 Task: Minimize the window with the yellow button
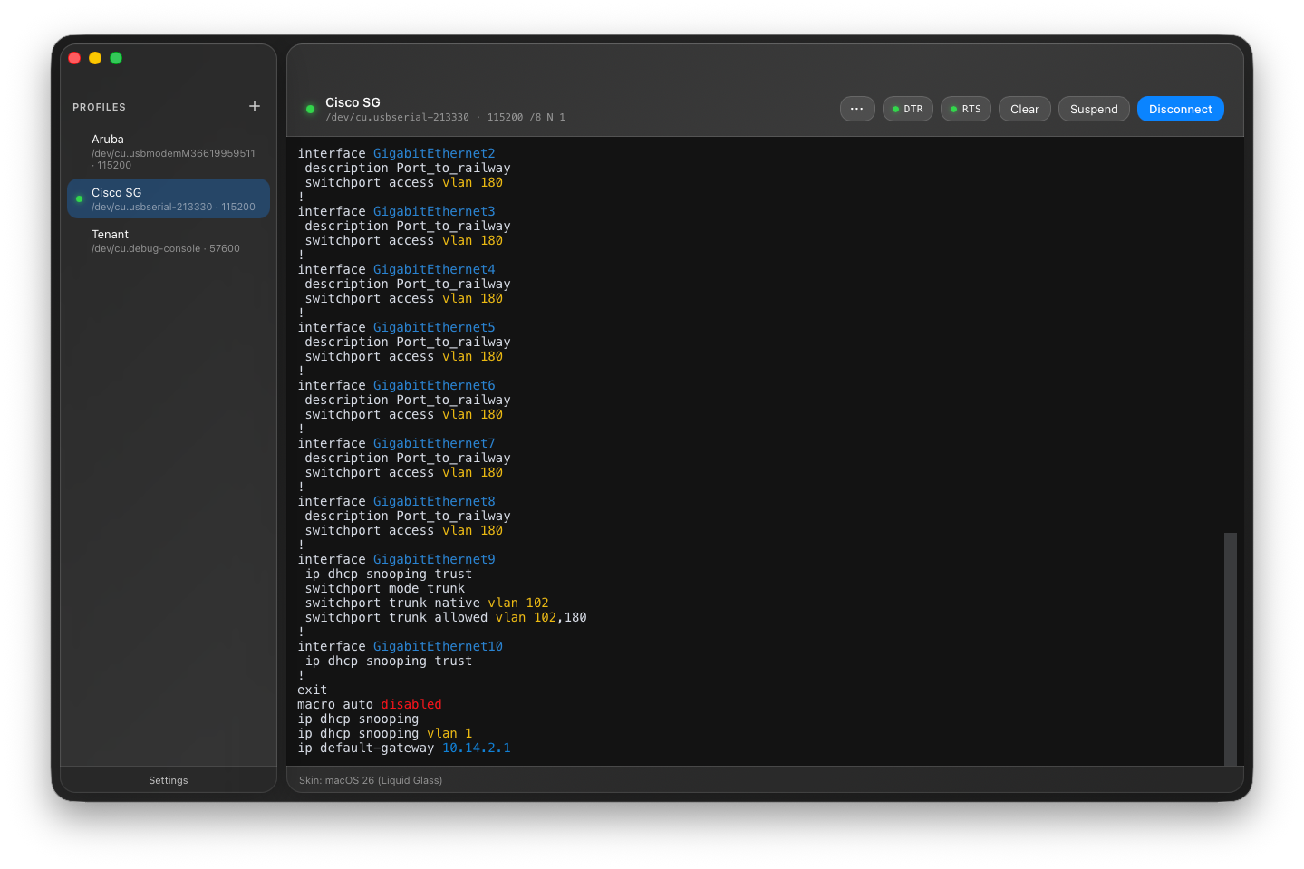pyautogui.click(x=95, y=58)
